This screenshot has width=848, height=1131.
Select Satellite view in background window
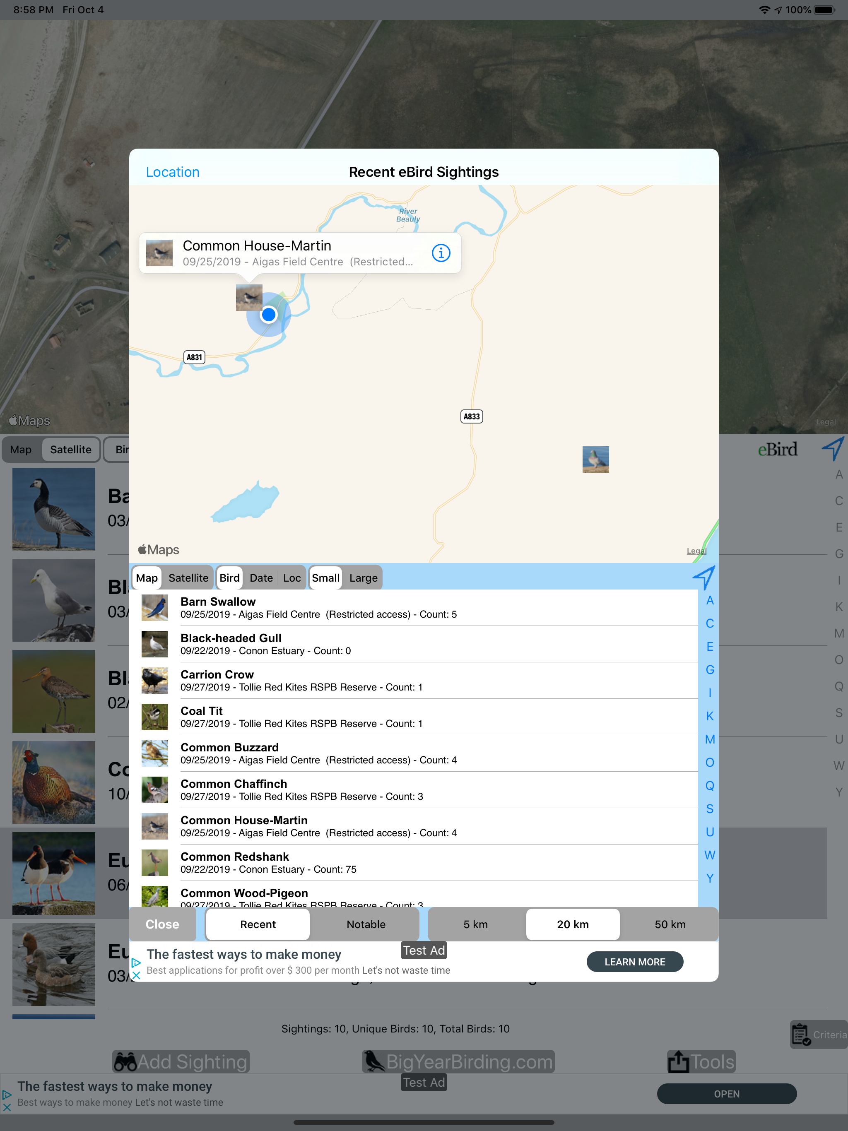(x=70, y=450)
